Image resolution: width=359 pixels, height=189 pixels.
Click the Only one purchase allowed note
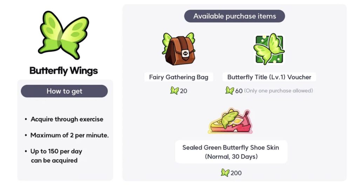278,91
